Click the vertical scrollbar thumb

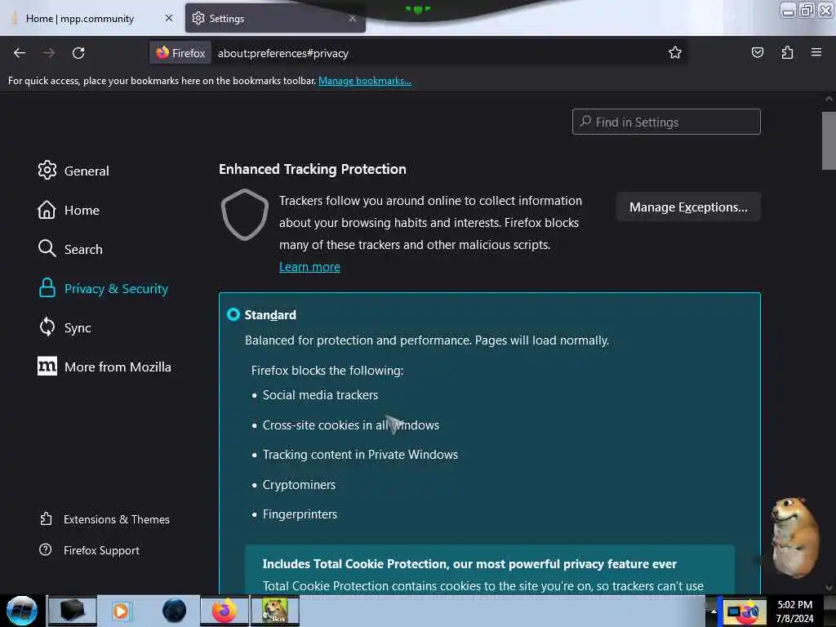pyautogui.click(x=829, y=140)
